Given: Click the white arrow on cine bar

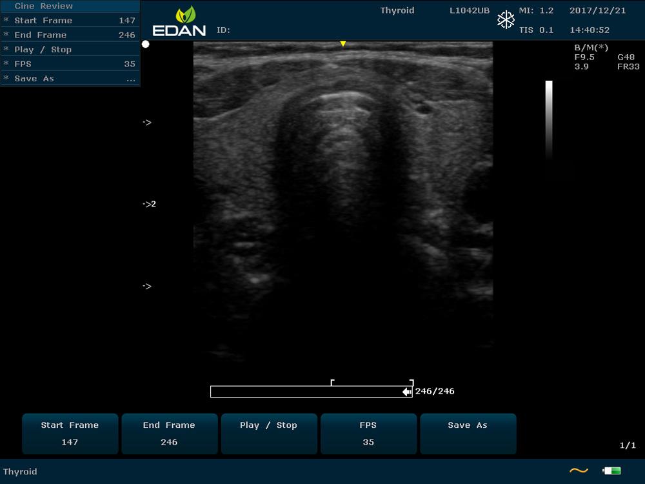Looking at the screenshot, I should pos(406,392).
